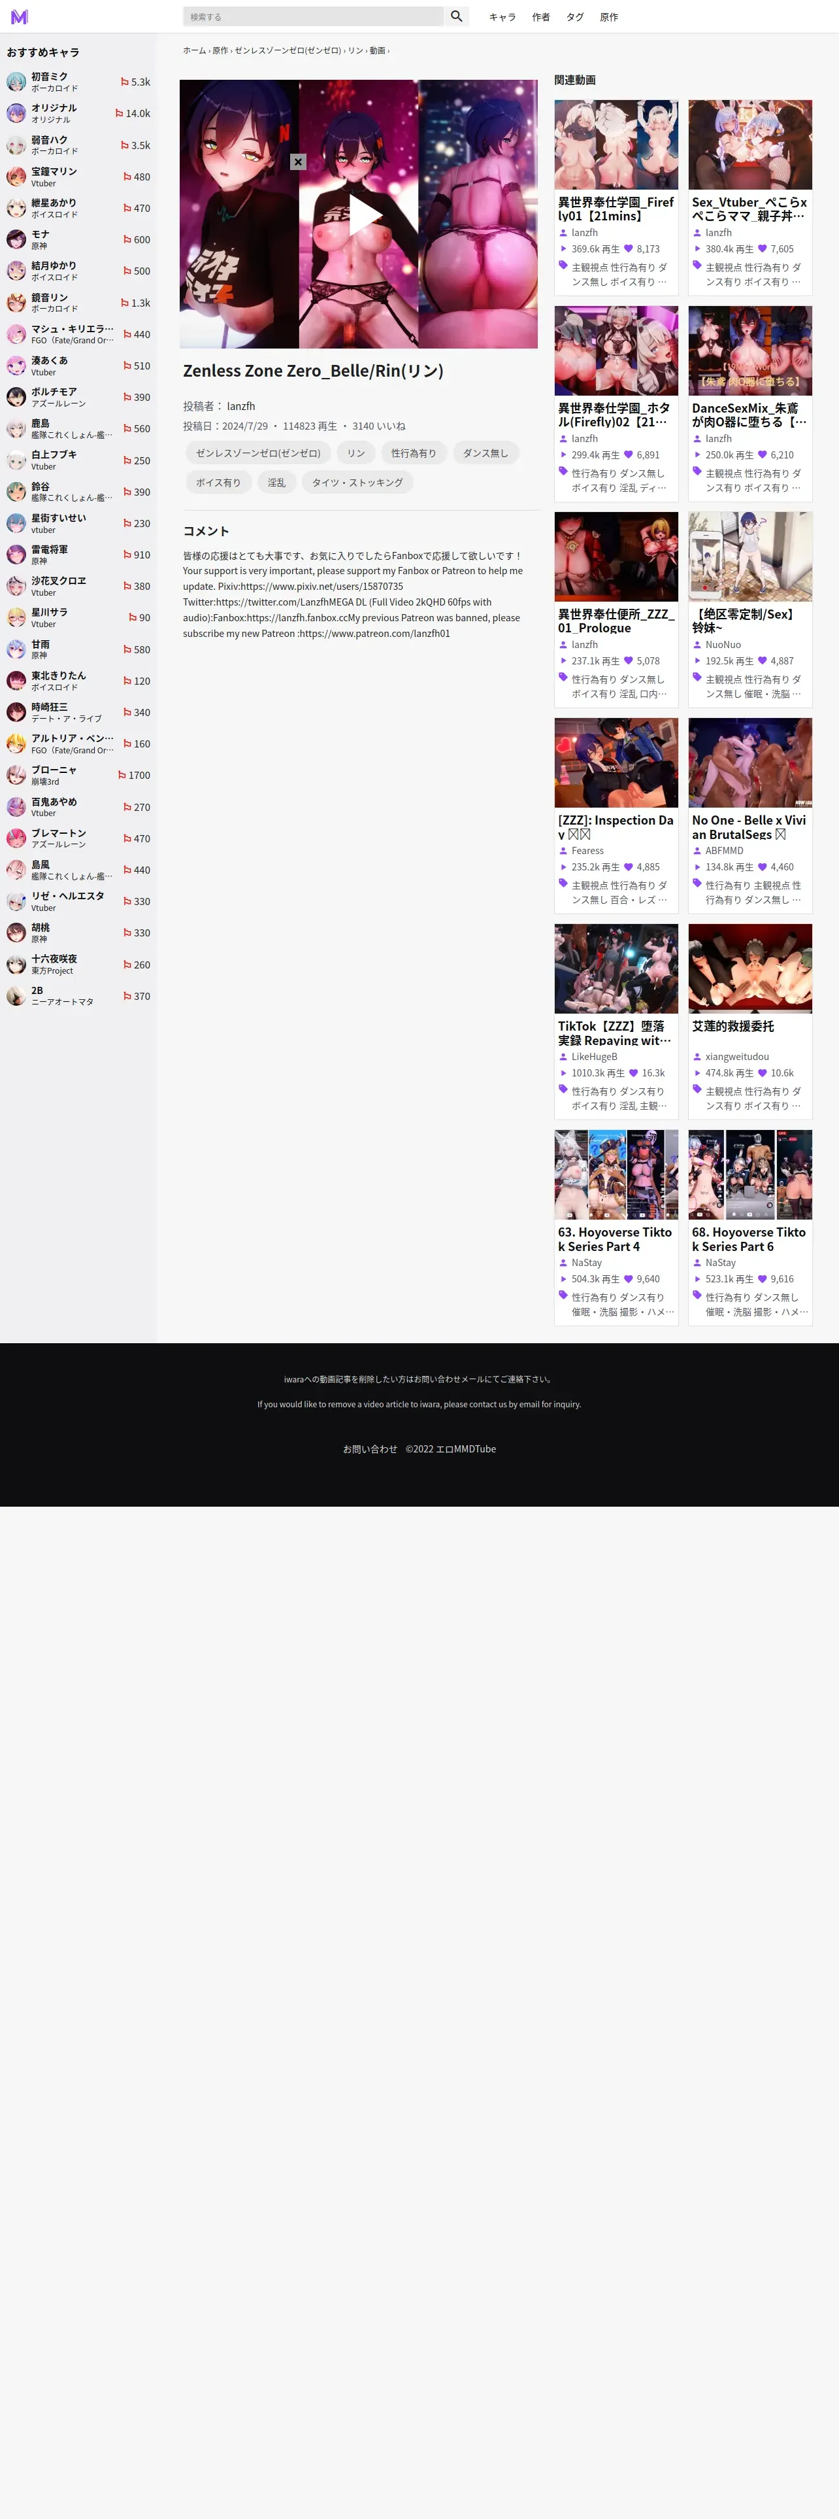Click the 百鬼あやめ avatar icon

[16, 807]
